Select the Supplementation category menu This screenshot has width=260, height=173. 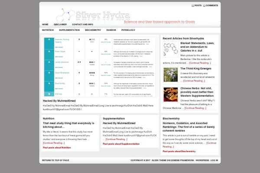(69, 30)
